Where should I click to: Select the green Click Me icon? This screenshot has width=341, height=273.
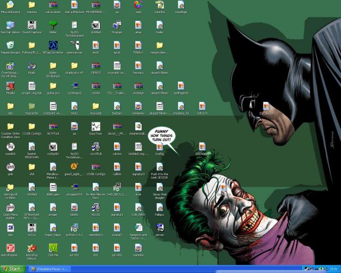coord(53,248)
